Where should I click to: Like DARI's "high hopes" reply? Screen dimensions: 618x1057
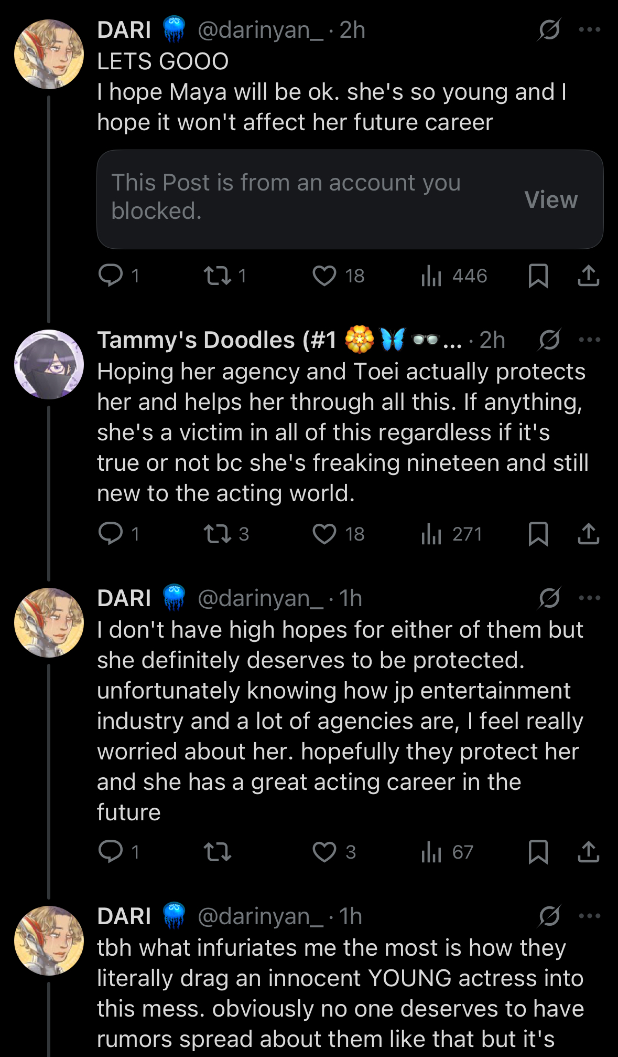pos(324,852)
